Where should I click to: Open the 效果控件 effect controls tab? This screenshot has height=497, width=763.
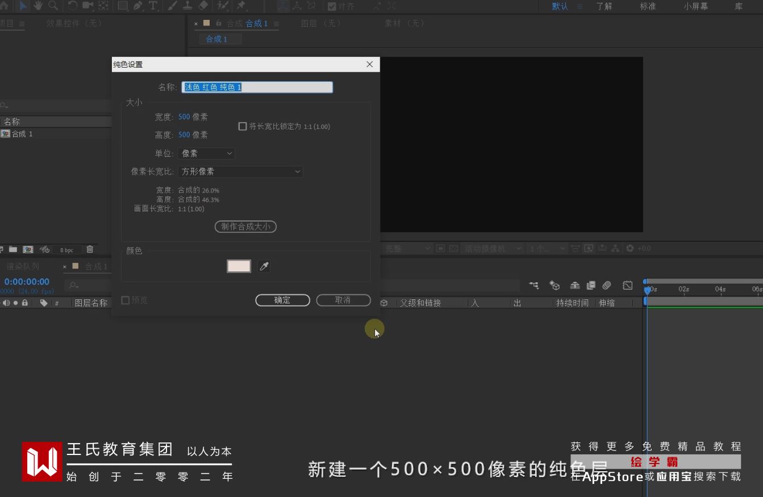click(74, 23)
